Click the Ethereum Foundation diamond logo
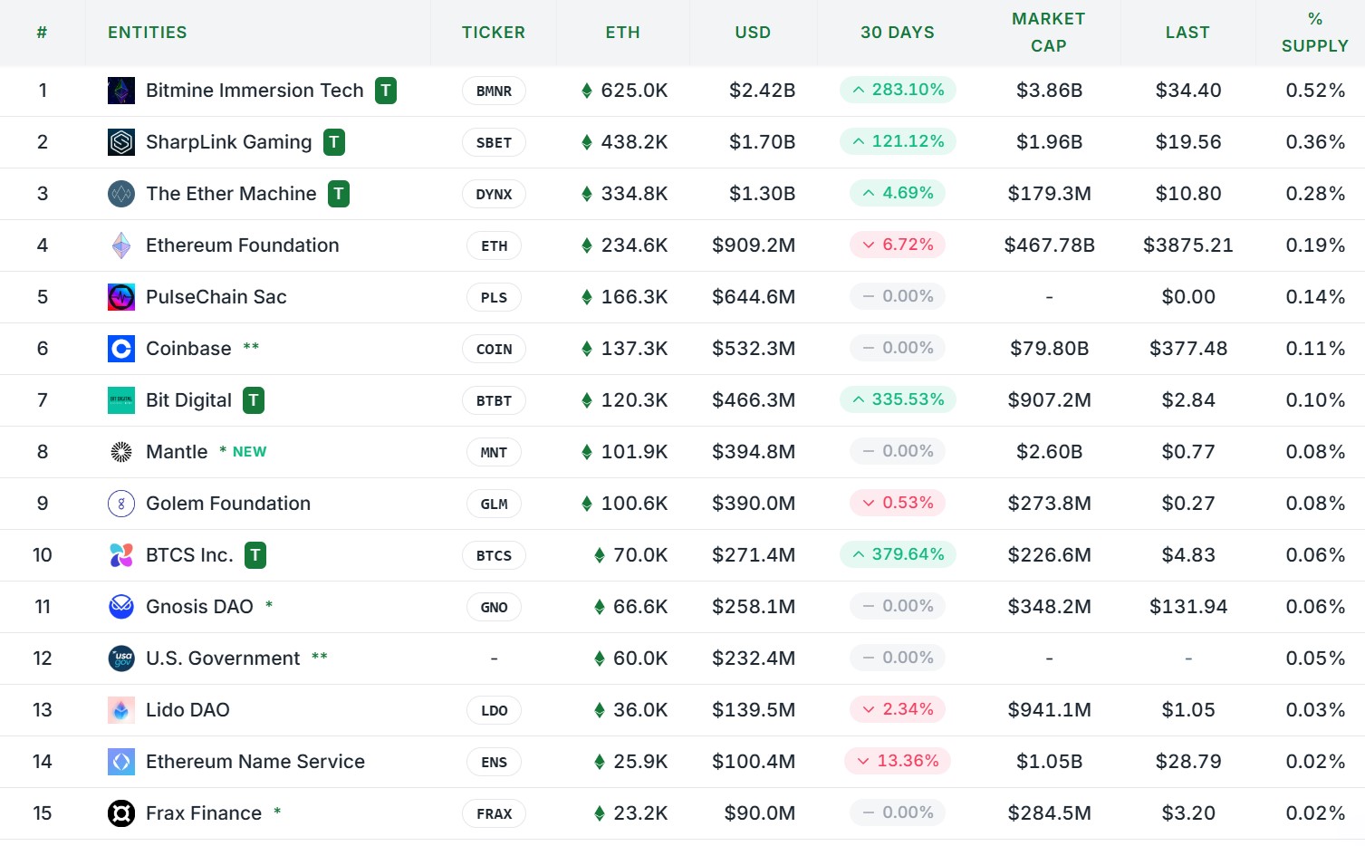The height and width of the screenshot is (846, 1365). [120, 245]
